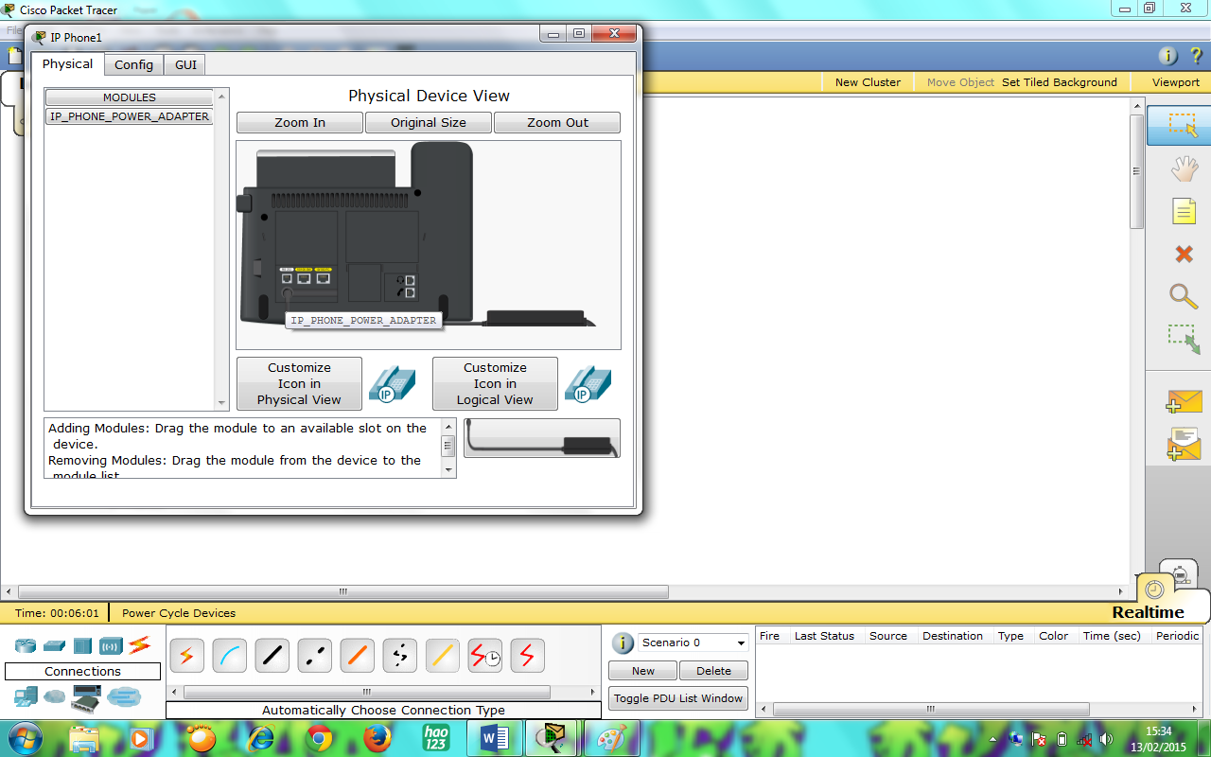Click the power adapter module thumbnail
The height and width of the screenshot is (757, 1211).
[542, 438]
